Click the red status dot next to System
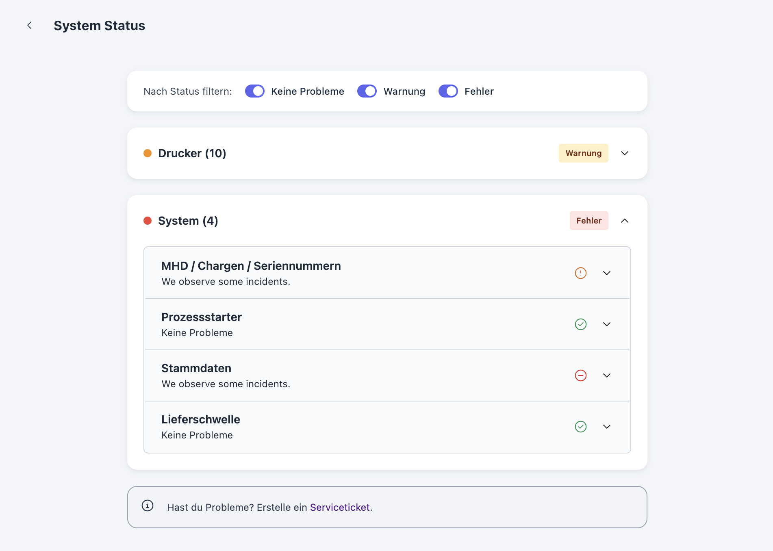 148,221
